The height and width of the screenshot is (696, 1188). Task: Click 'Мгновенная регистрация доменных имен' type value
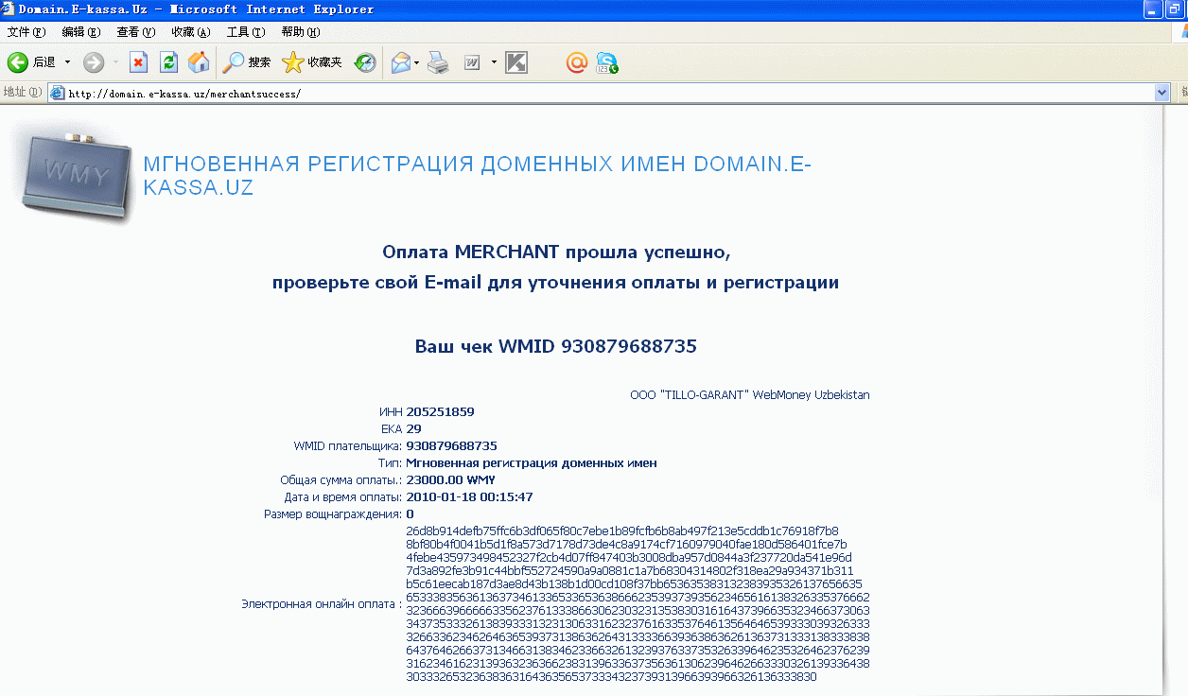532,463
